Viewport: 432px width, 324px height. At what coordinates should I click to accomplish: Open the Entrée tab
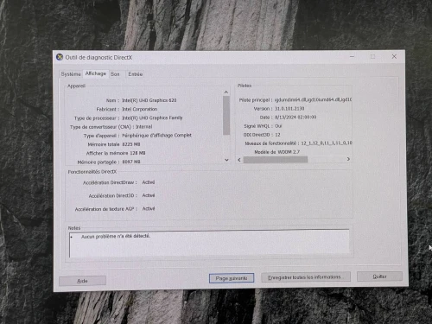coord(136,74)
